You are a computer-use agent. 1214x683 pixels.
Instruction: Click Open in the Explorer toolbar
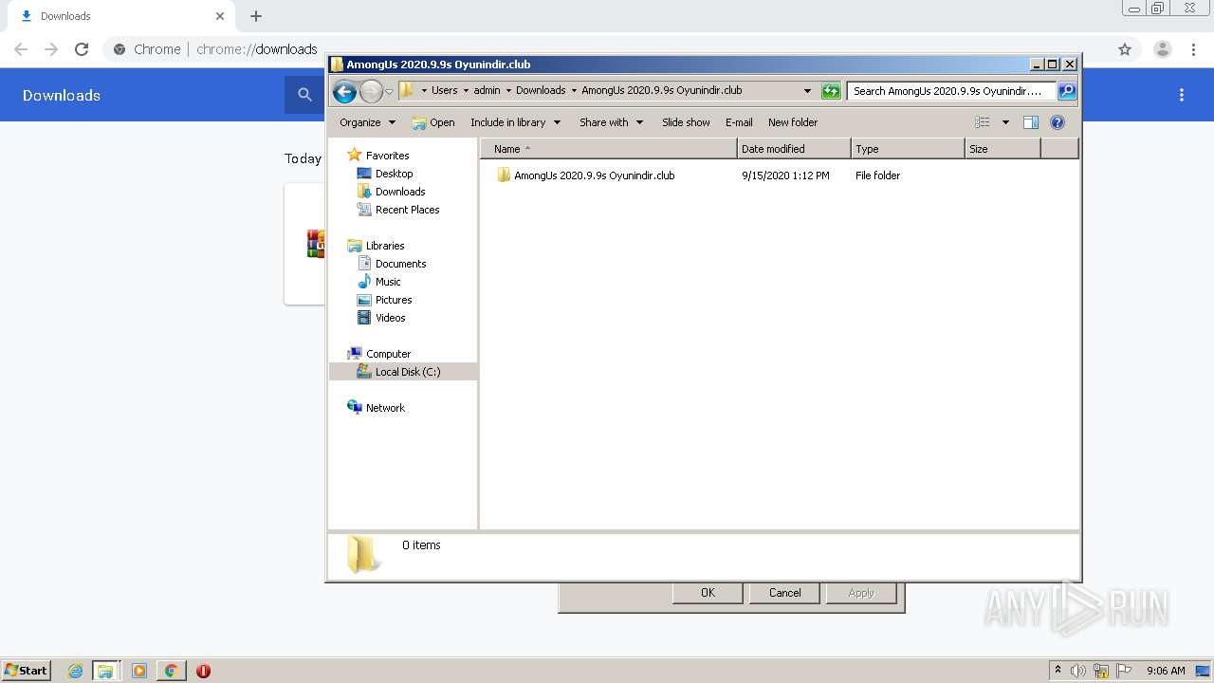433,122
